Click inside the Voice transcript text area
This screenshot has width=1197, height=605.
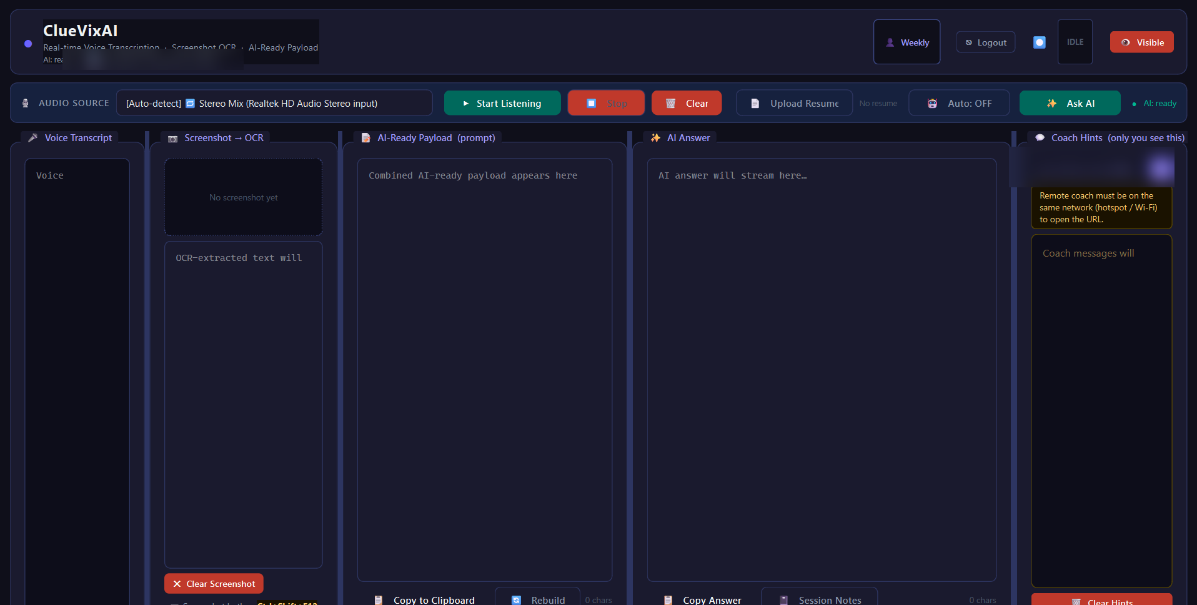pyautogui.click(x=77, y=381)
